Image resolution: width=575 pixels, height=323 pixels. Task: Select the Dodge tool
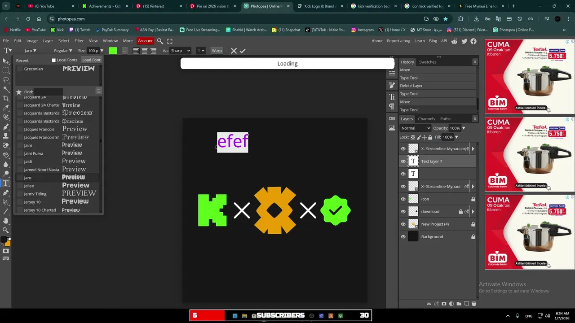(6, 174)
